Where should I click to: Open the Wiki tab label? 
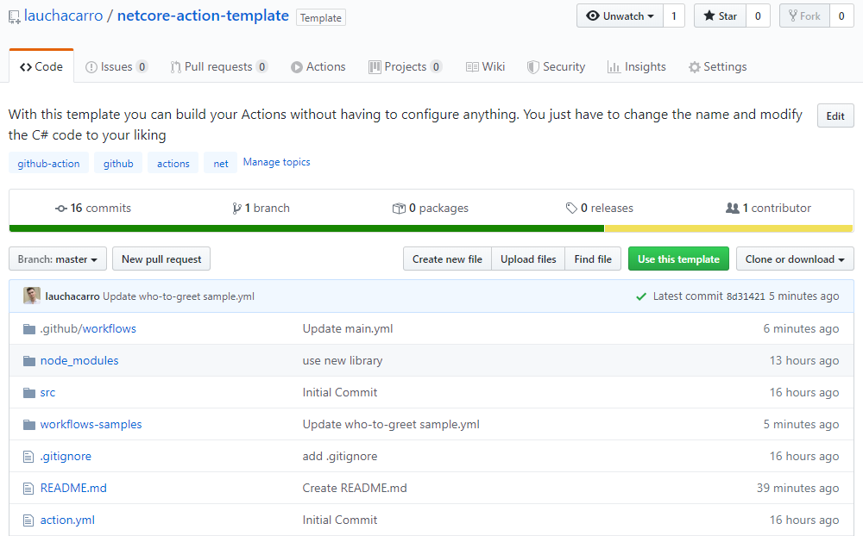pos(494,66)
